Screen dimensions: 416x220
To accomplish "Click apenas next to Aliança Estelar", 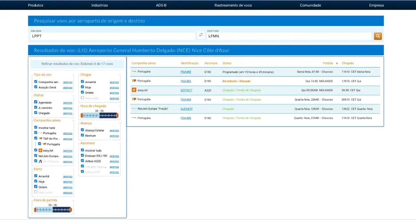I will tap(114, 130).
